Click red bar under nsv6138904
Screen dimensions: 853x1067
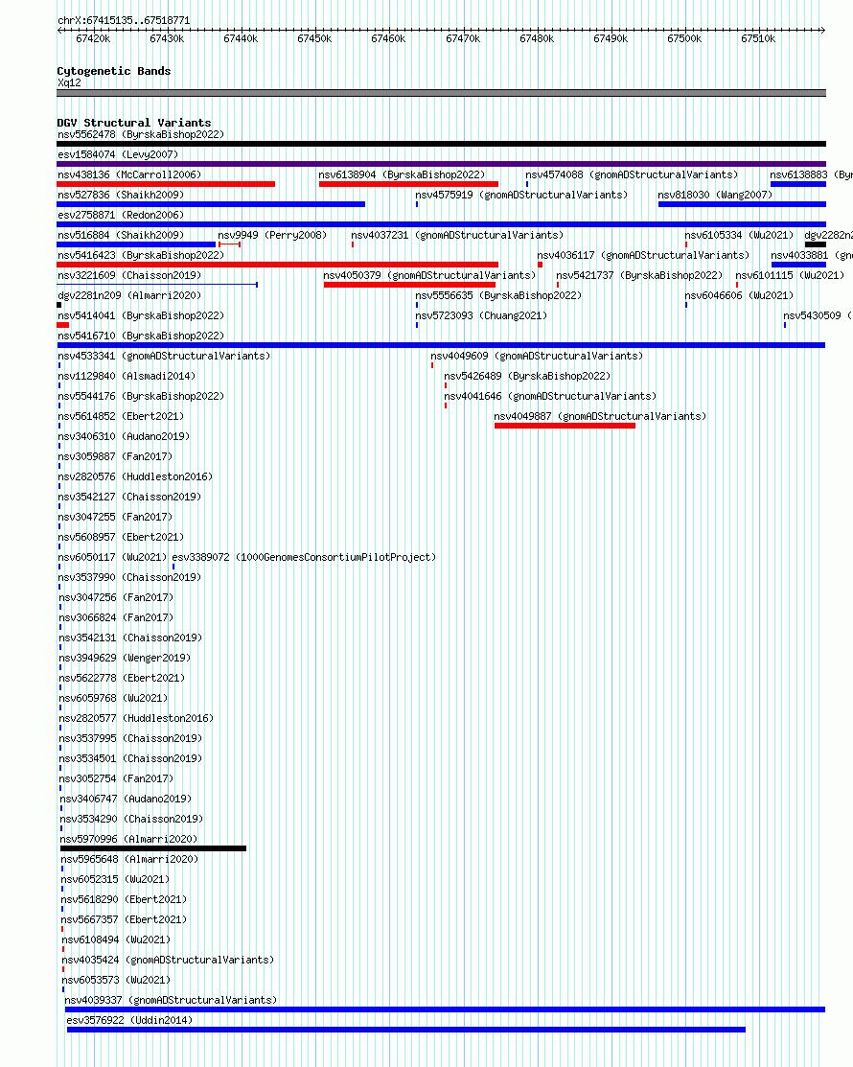coord(409,184)
